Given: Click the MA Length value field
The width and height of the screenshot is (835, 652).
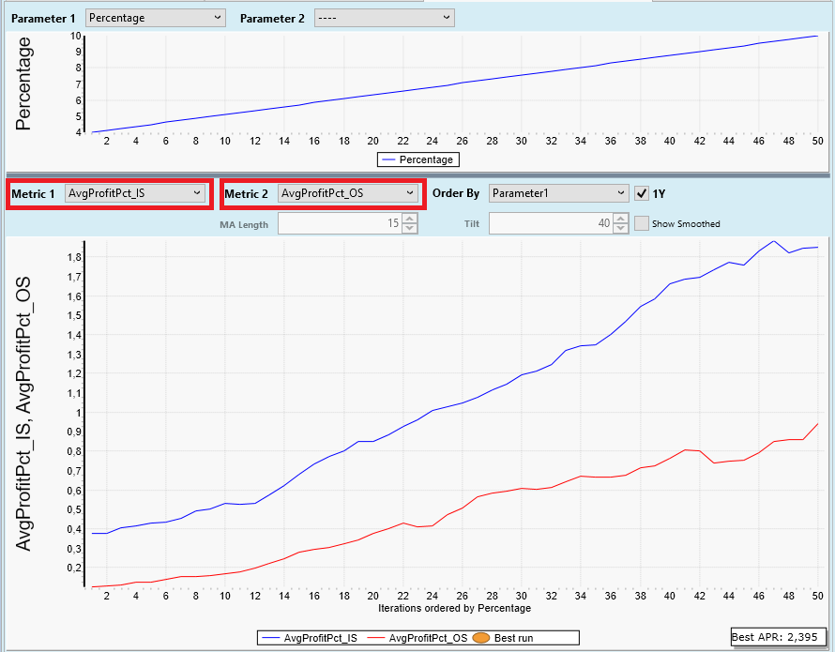Looking at the screenshot, I should [x=340, y=223].
